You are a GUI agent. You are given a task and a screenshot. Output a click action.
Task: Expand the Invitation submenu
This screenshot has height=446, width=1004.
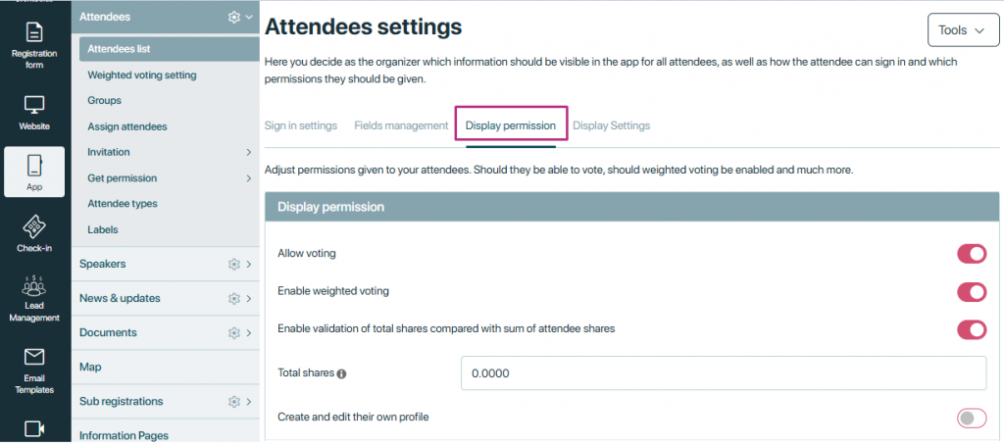click(x=249, y=152)
